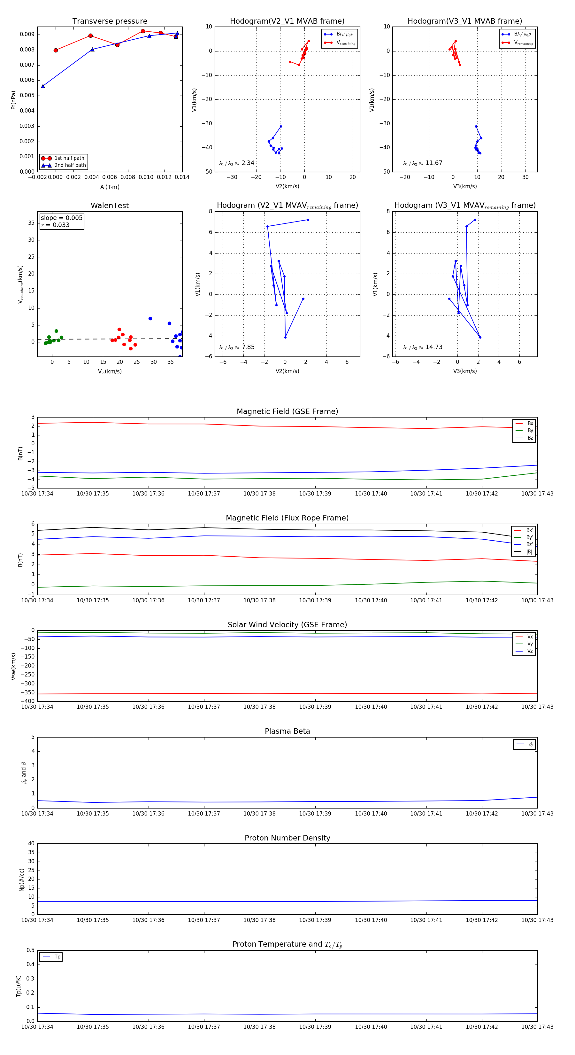
Task: Click the 'Vz' legend entry in solar wind plot
Action: 524,651
